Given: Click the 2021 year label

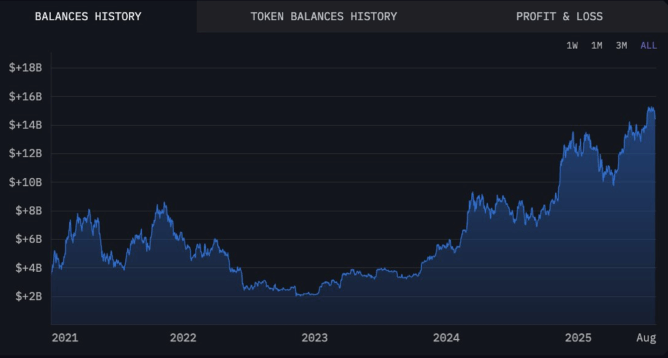Looking at the screenshot, I should 65,338.
